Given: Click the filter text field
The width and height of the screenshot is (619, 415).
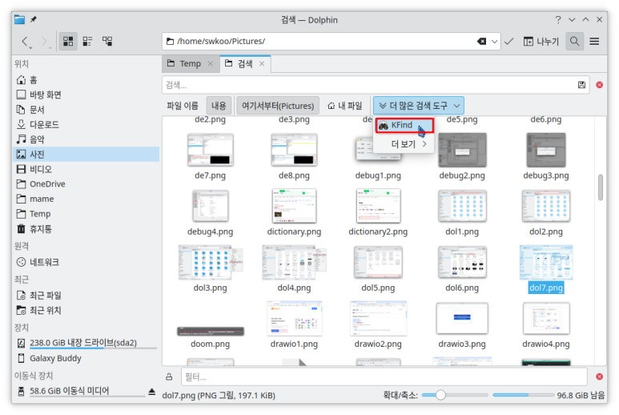Looking at the screenshot, I should pos(384,377).
